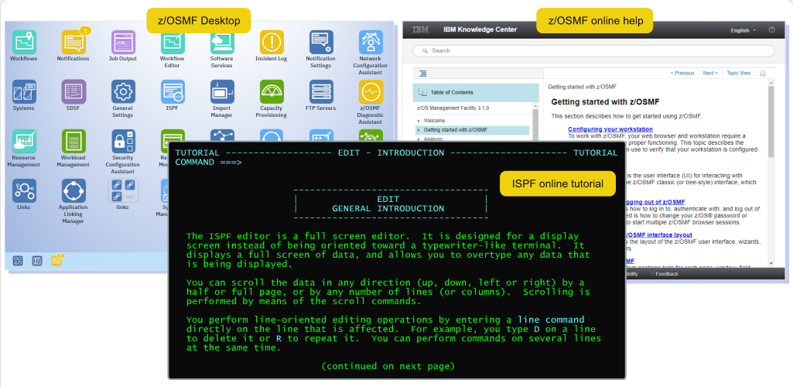Click the help question mark in Knowledge Center

click(x=772, y=30)
